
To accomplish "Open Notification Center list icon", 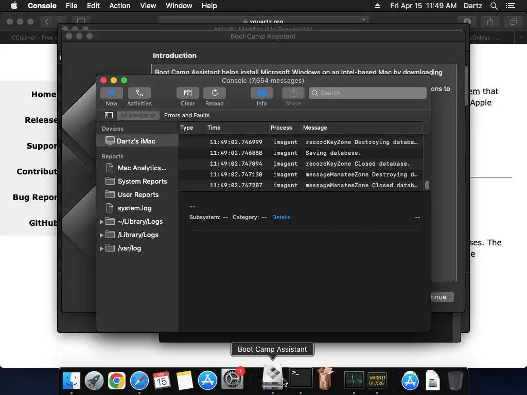I will click(x=510, y=6).
